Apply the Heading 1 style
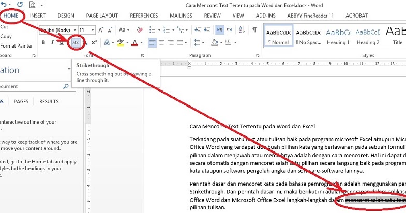This screenshot has height=213, width=406. [338, 36]
